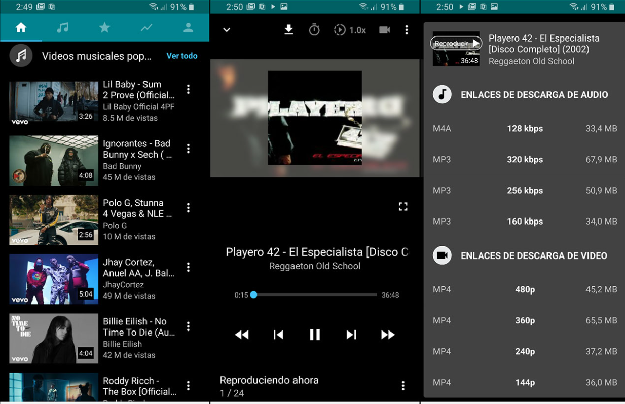Select Jhay Cortez, Anuel AA title
Viewport: 625px width, 404px height.
[138, 268]
